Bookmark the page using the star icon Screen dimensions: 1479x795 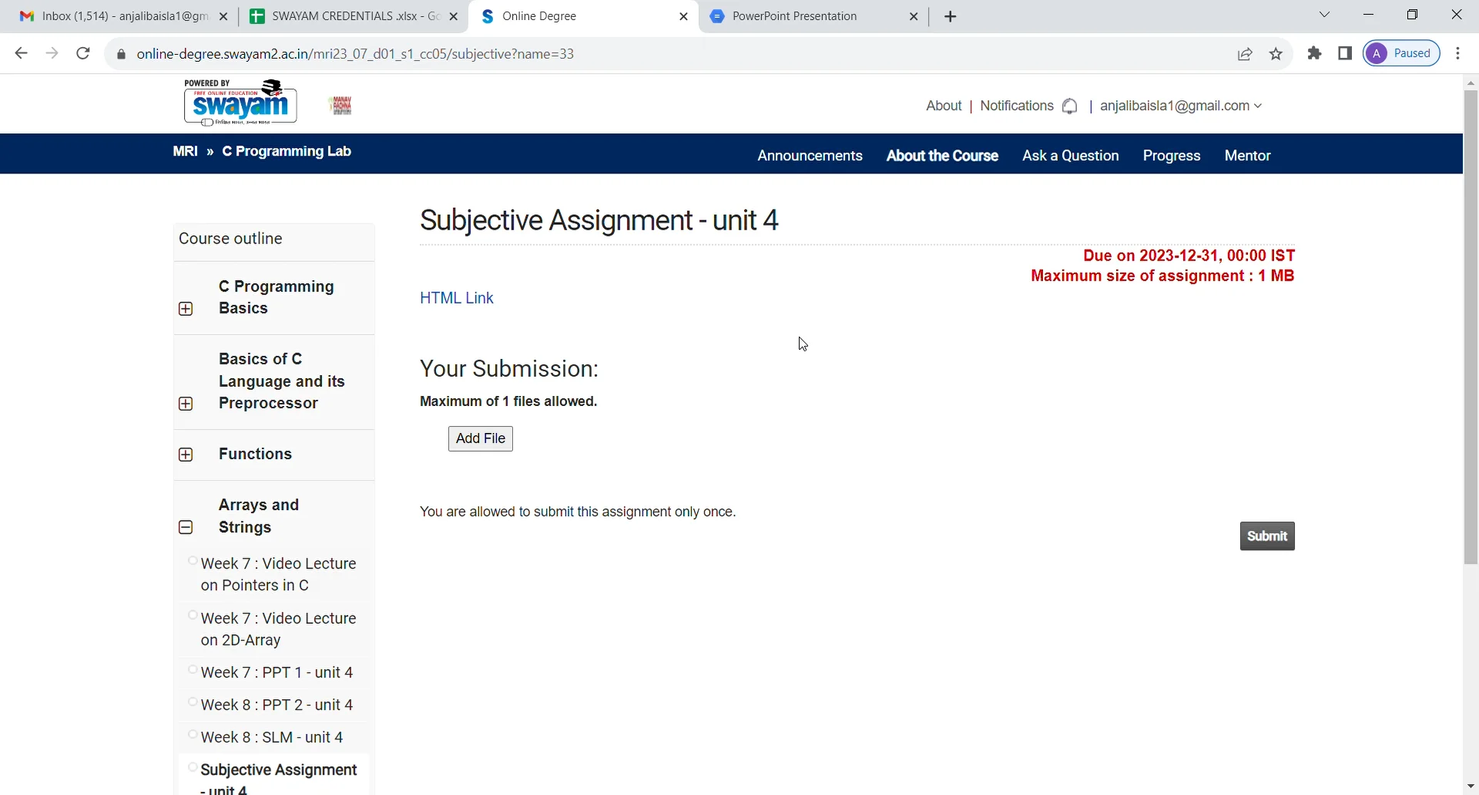[x=1276, y=54]
